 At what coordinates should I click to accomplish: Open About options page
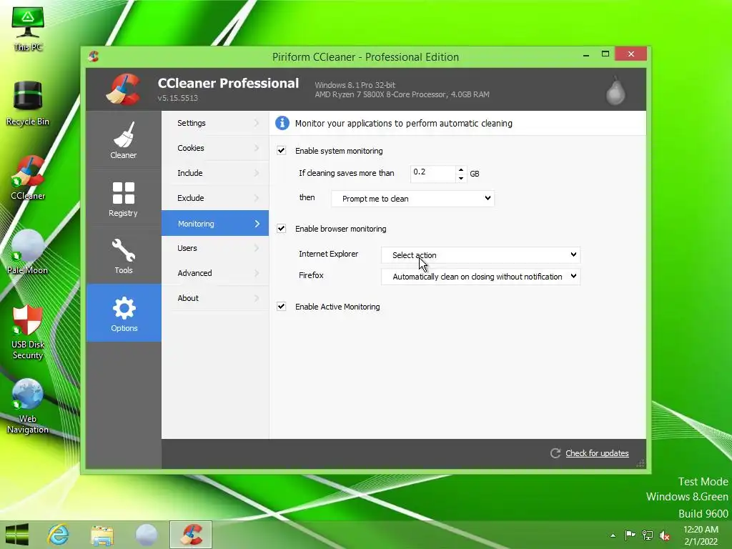pyautogui.click(x=215, y=298)
